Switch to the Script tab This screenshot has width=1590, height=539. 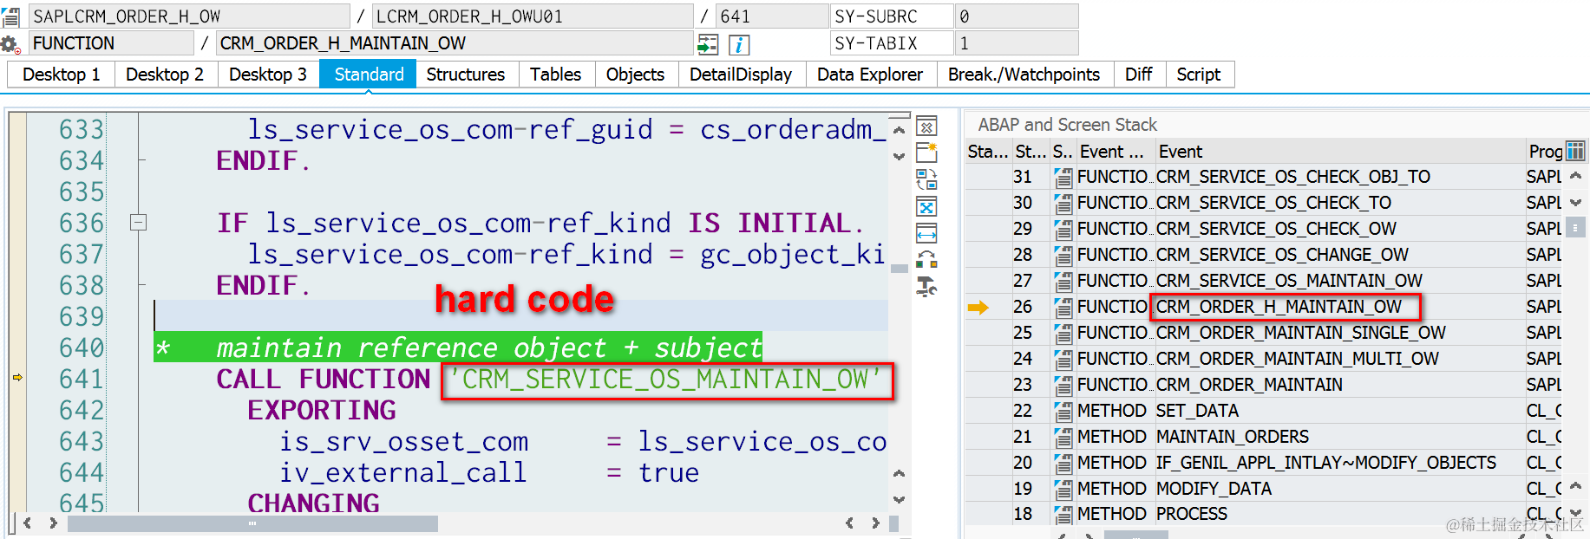click(1199, 75)
